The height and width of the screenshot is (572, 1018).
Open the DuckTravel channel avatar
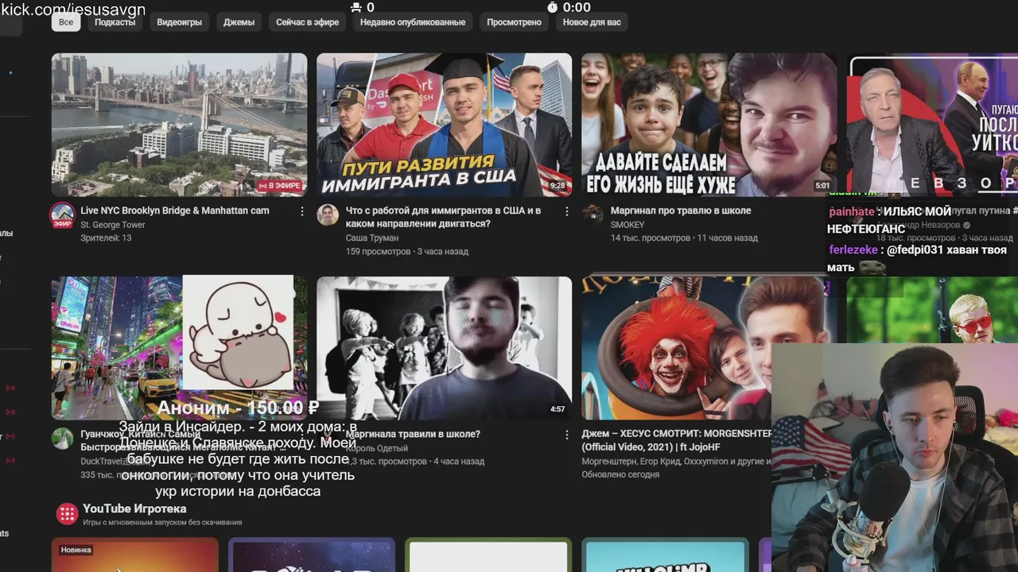point(63,439)
